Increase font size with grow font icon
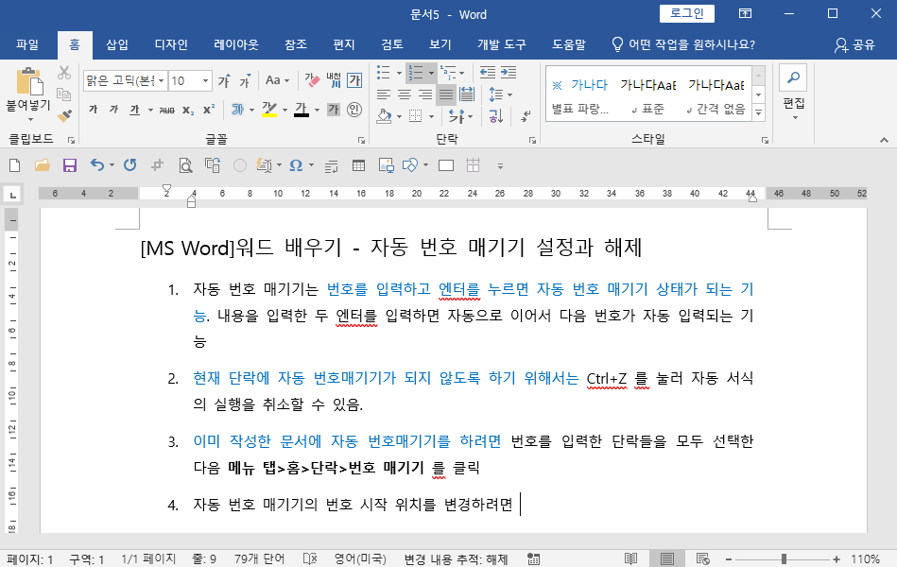 pyautogui.click(x=224, y=81)
